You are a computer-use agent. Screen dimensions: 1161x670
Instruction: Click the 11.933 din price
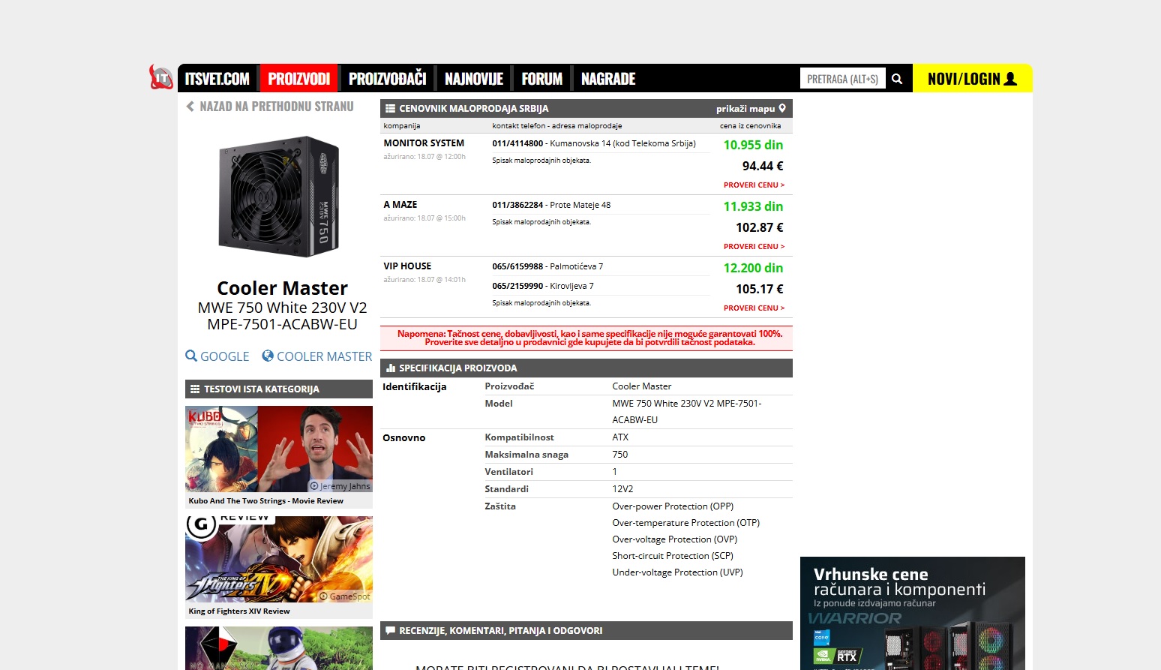[x=753, y=206]
